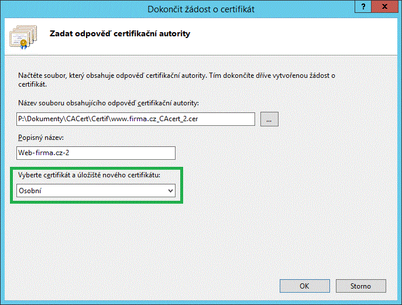Open file browser with the "..." button

click(269, 119)
